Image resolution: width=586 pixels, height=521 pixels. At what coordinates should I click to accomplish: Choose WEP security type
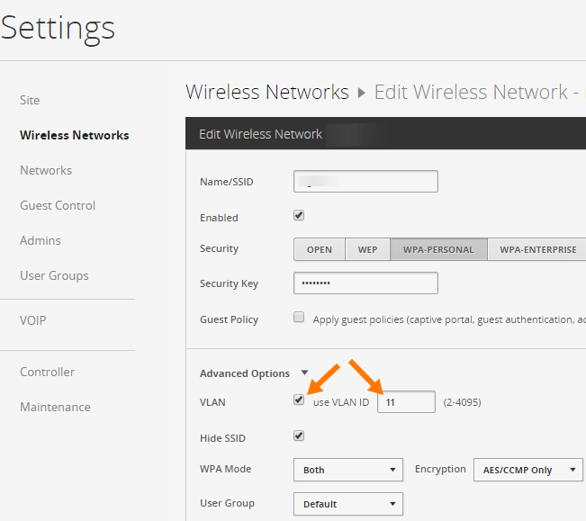click(x=368, y=249)
